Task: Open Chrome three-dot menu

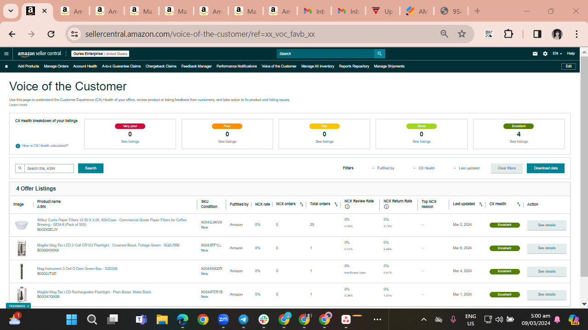Action: (577, 34)
